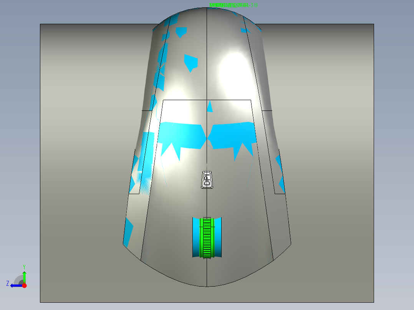Click the red origin ball of the axis triad
414x310 pixels.
tap(24, 285)
